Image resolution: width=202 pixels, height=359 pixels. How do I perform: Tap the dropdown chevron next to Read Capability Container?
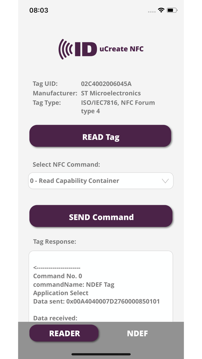(x=165, y=181)
